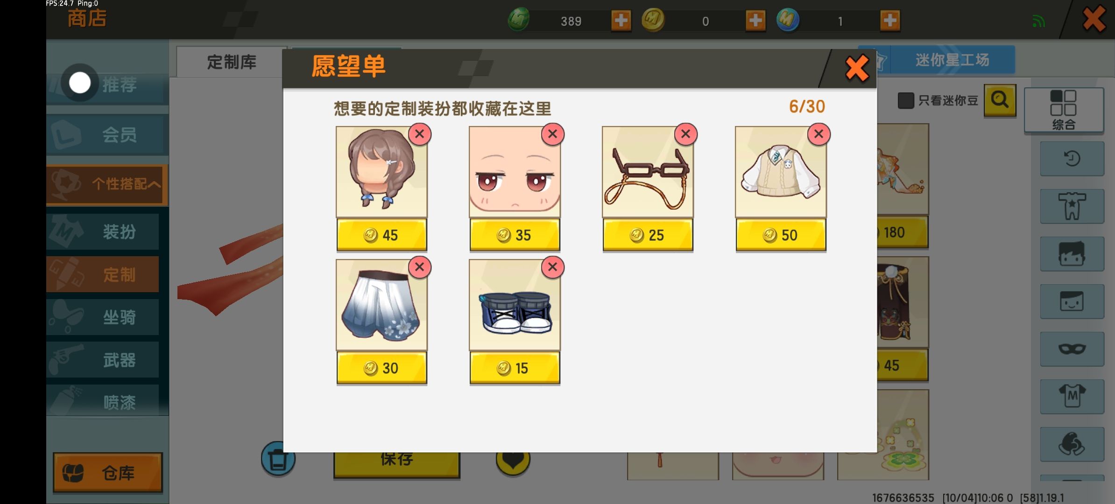This screenshot has width=1115, height=504.
Task: Remove braided hair from the wishlist
Action: pyautogui.click(x=419, y=134)
